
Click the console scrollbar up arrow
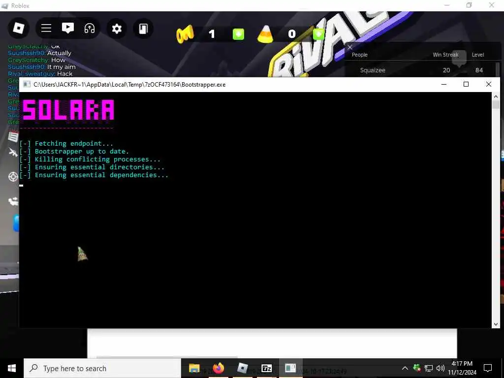[x=496, y=96]
